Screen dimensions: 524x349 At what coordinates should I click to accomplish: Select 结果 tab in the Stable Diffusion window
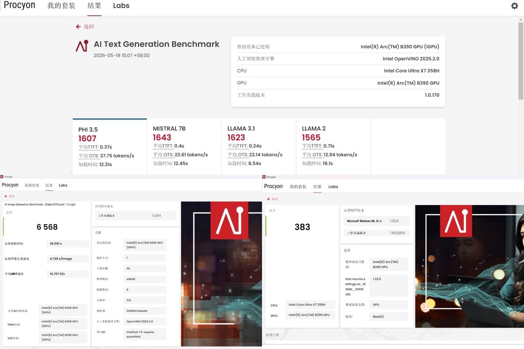[x=49, y=185]
